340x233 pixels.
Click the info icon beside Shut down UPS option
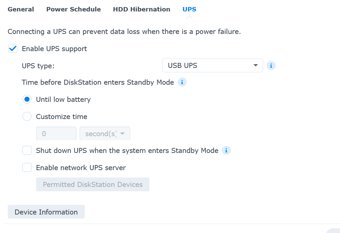[x=226, y=151]
